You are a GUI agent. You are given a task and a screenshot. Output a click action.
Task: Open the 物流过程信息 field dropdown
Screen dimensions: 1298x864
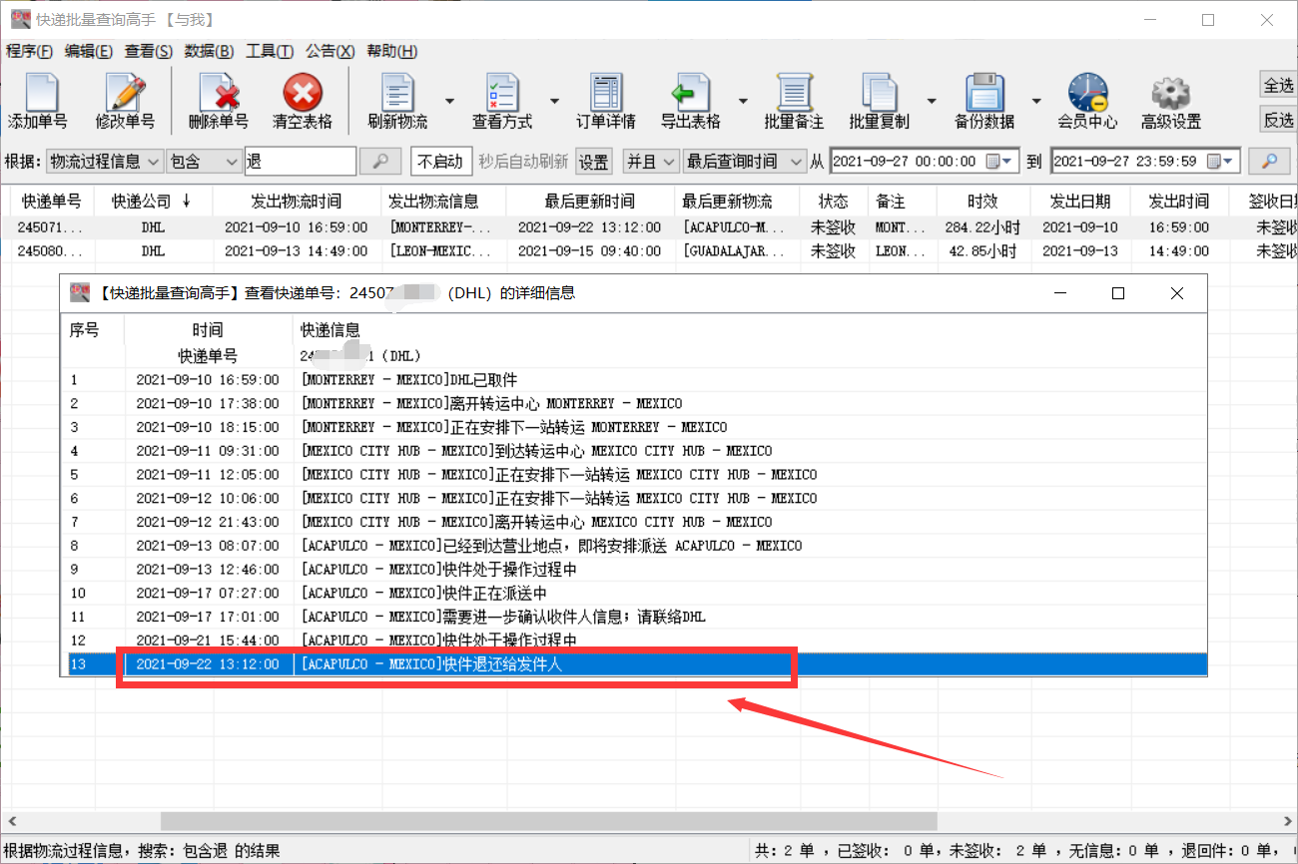pyautogui.click(x=104, y=161)
